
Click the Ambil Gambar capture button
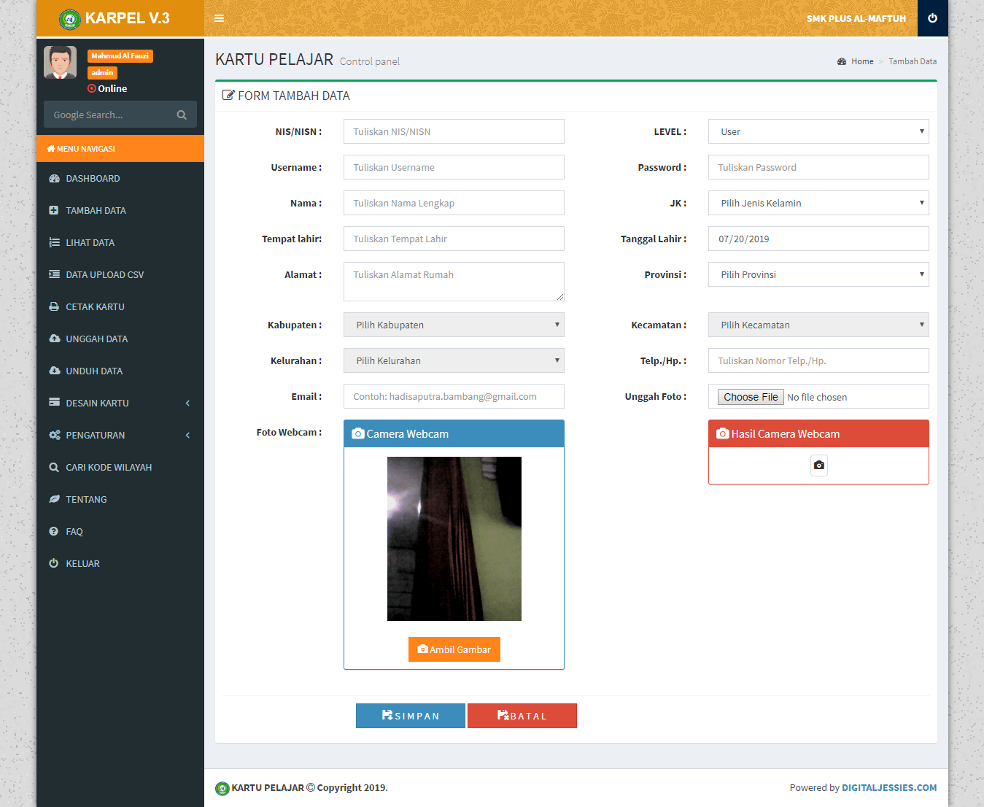click(x=454, y=649)
